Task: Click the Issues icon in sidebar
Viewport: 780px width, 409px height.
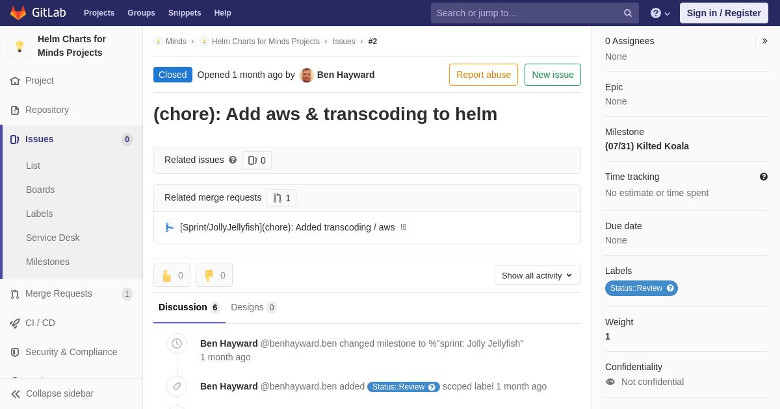Action: [15, 140]
